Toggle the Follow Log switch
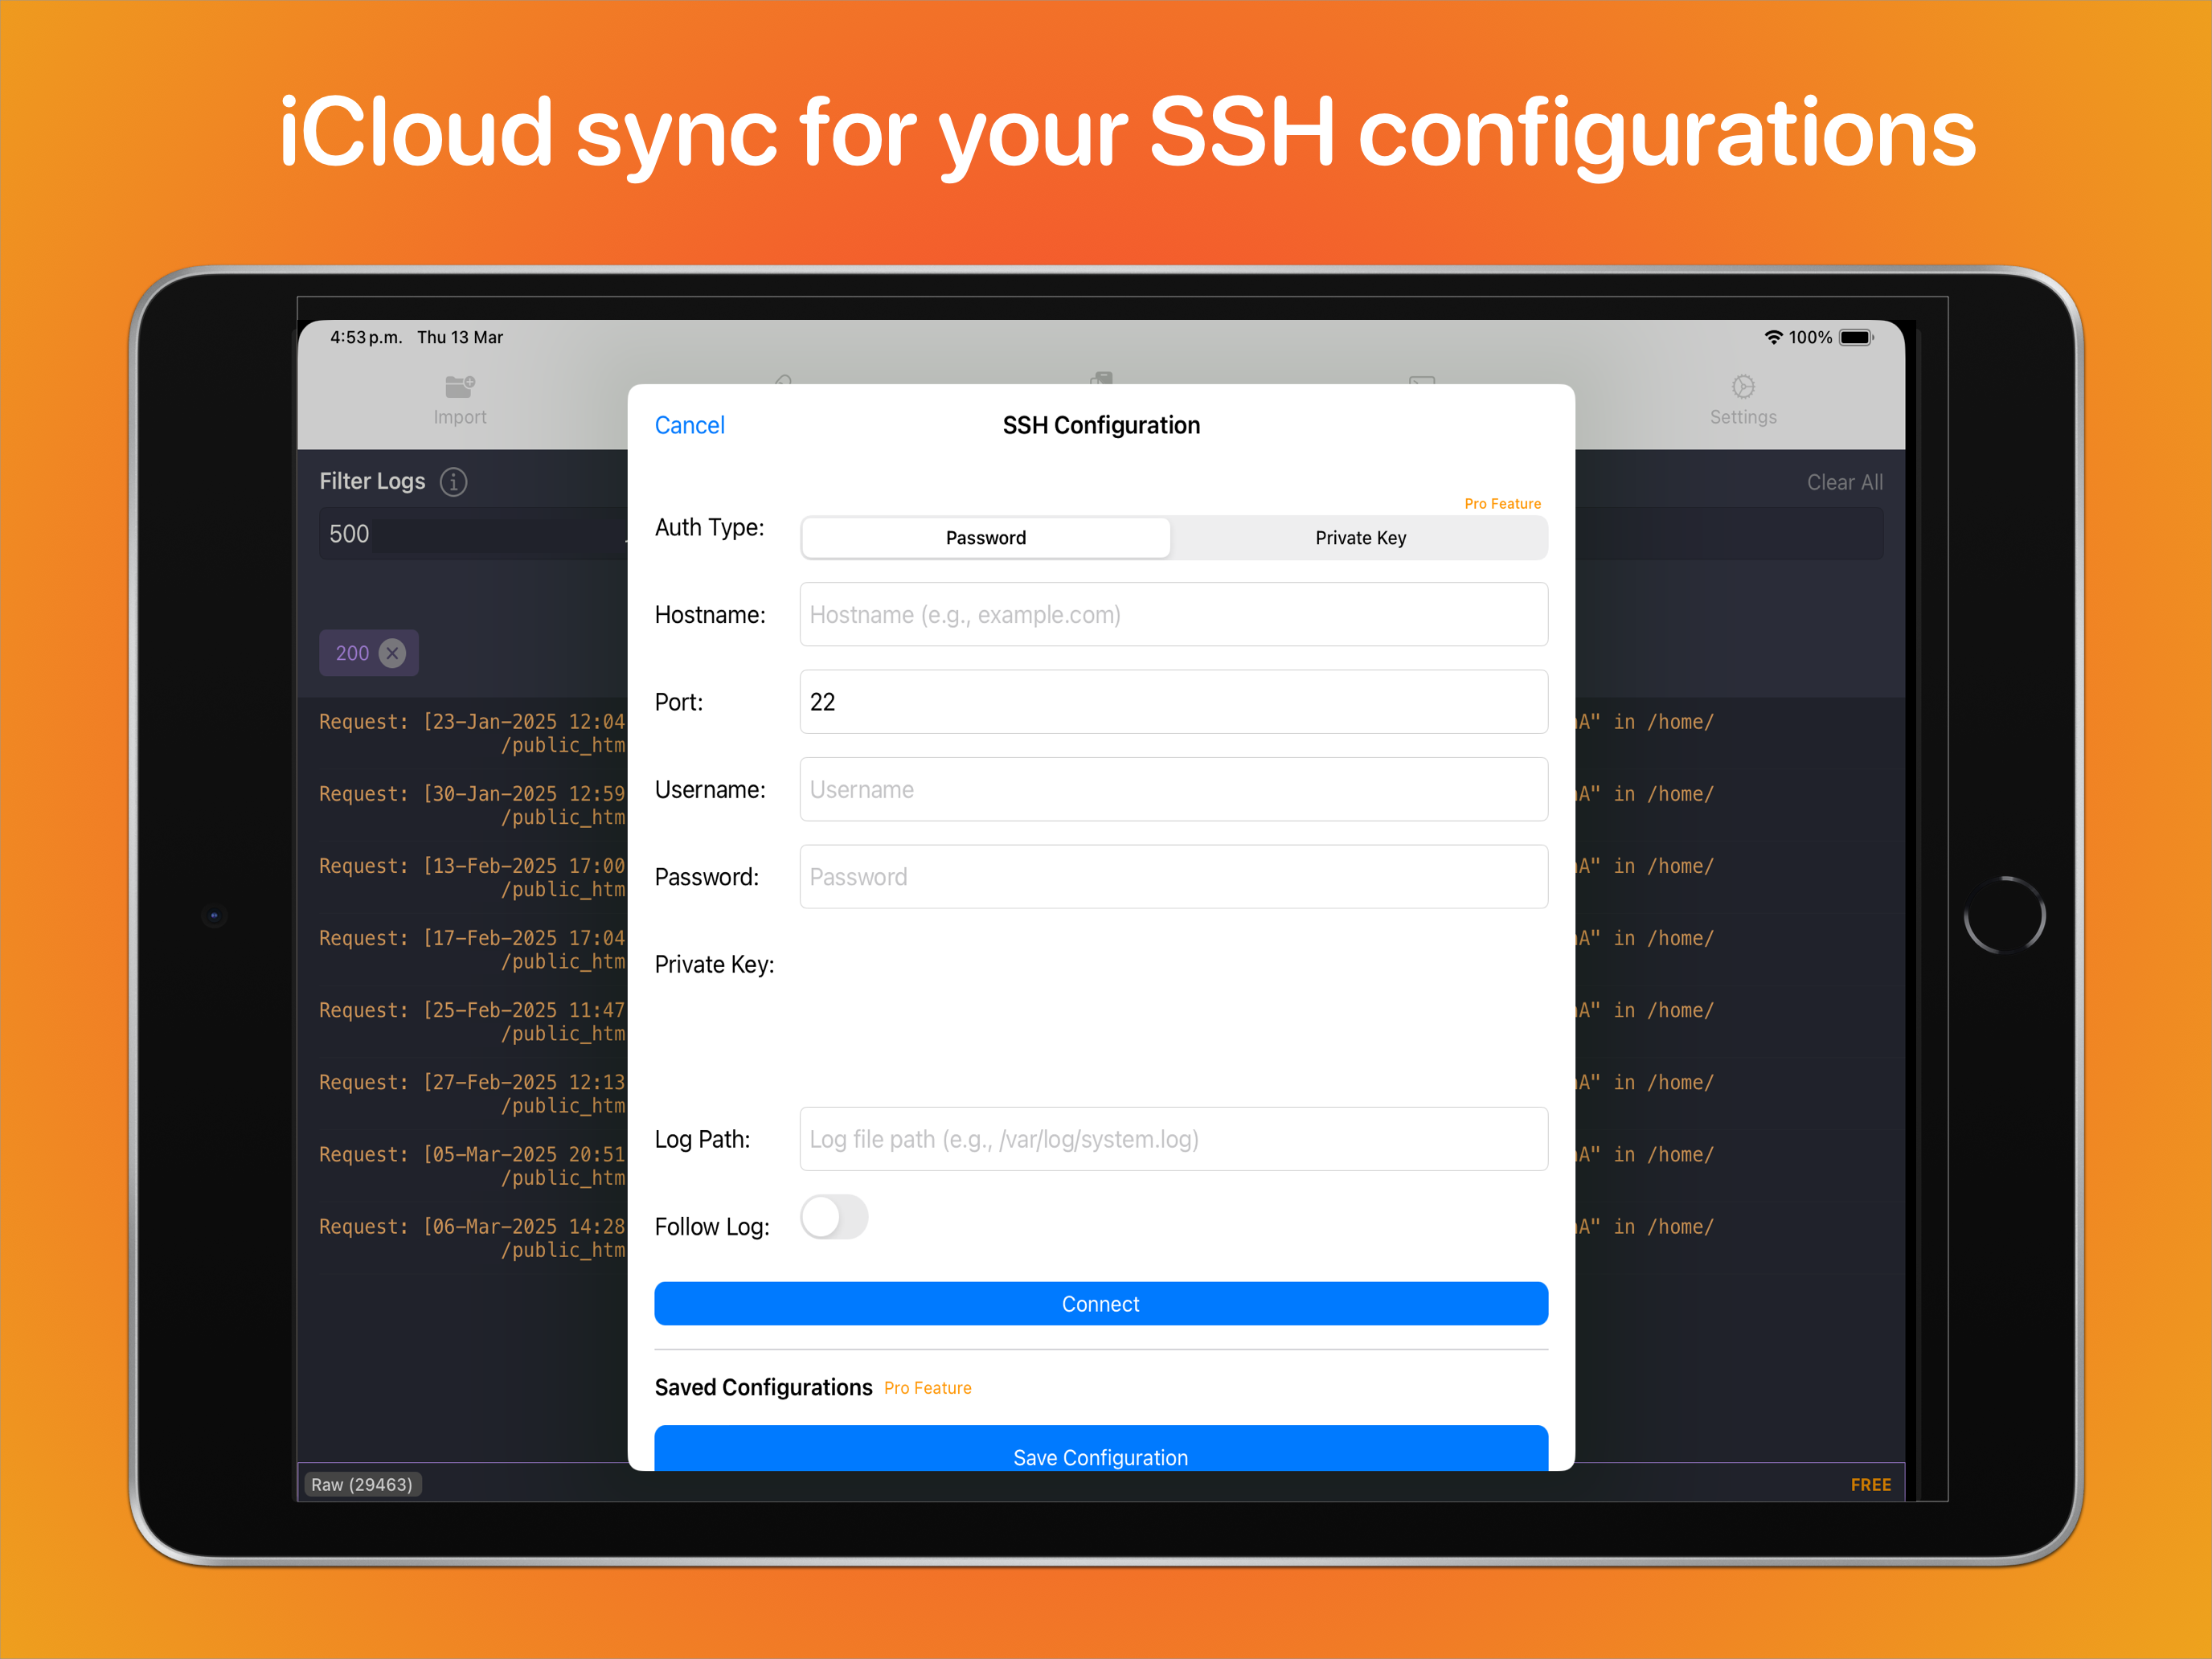Screen dimensions: 2212x1659 pos(834,1217)
